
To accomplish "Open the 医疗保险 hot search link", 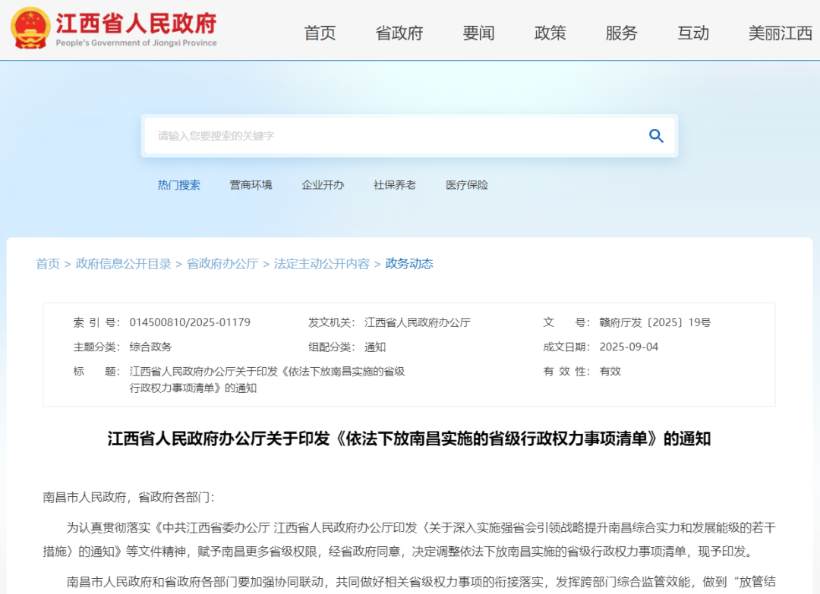I will (x=465, y=184).
